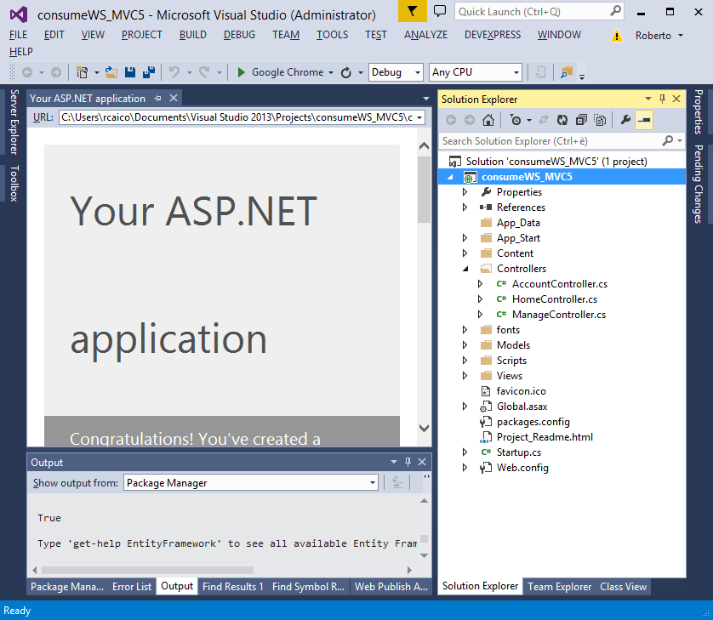This screenshot has height=620, width=713.
Task: Expand AccountController.cs node
Action: coord(480,284)
